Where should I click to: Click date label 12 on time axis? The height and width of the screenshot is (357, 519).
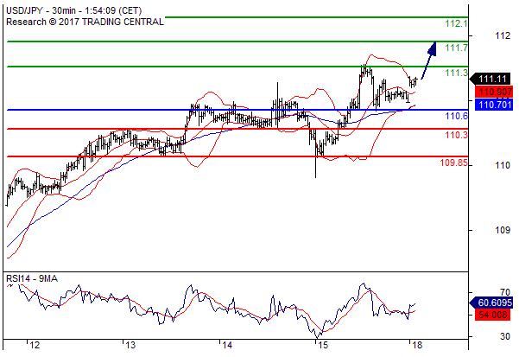[35, 346]
